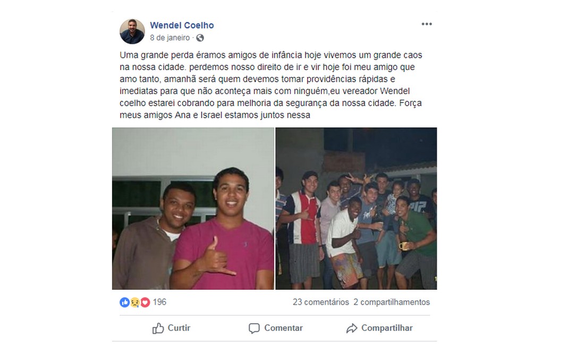
Task: Open the right nighttime group photo
Action: coord(356,209)
